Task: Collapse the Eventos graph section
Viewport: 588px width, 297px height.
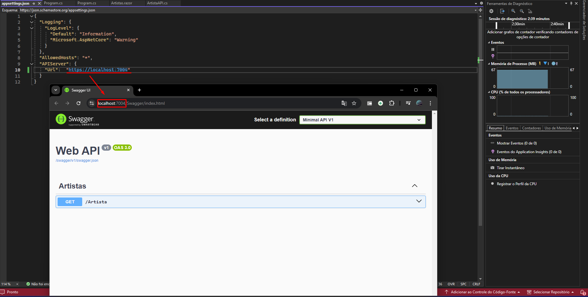Action: [x=489, y=43]
